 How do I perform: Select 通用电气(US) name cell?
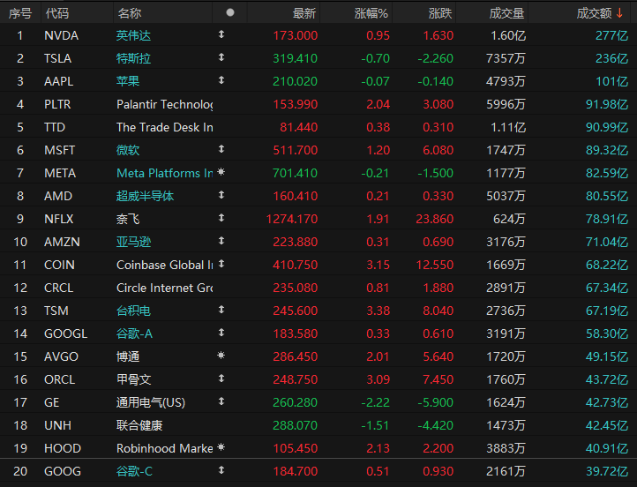(151, 402)
